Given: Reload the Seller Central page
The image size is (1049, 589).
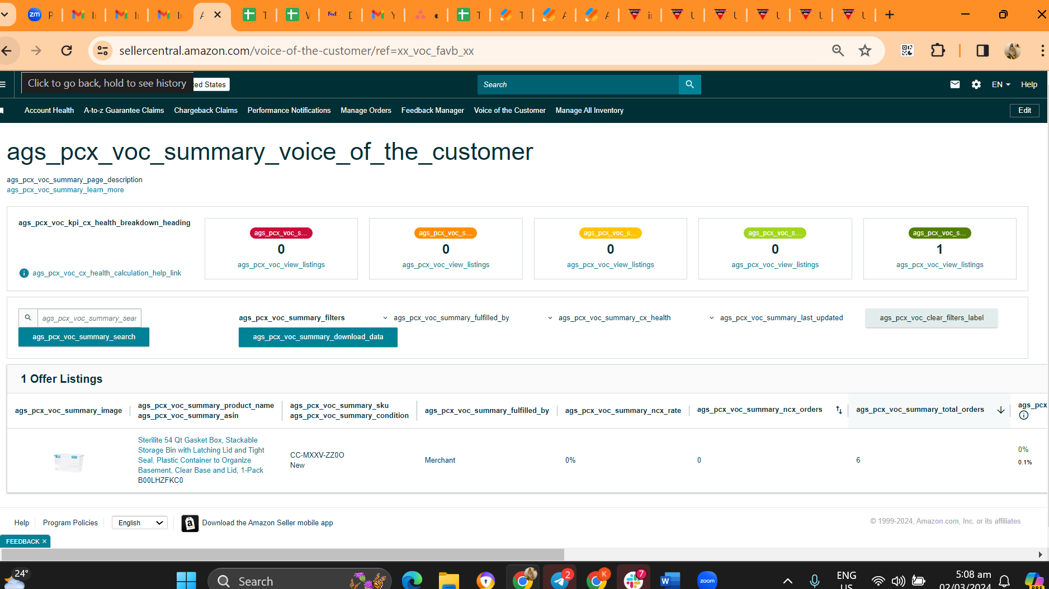Looking at the screenshot, I should pos(67,51).
